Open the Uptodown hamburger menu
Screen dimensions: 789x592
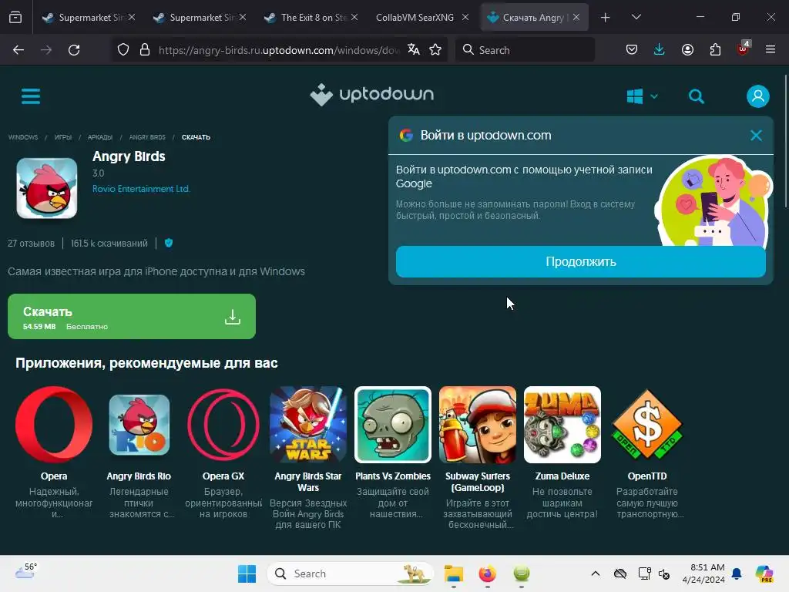click(x=31, y=96)
